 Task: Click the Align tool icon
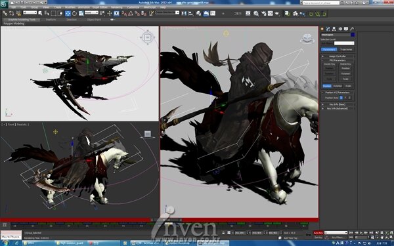[x=190, y=13]
